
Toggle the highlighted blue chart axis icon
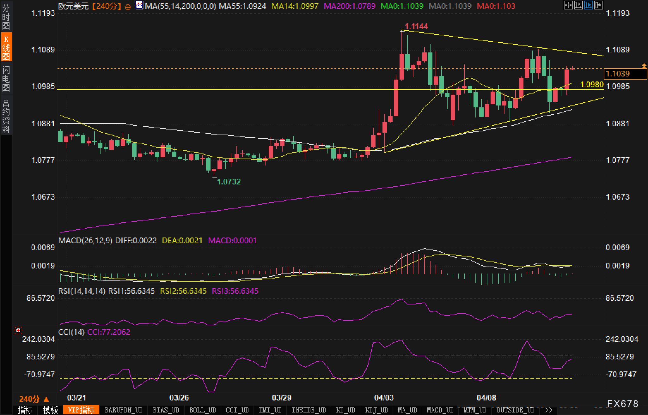click(x=588, y=5)
